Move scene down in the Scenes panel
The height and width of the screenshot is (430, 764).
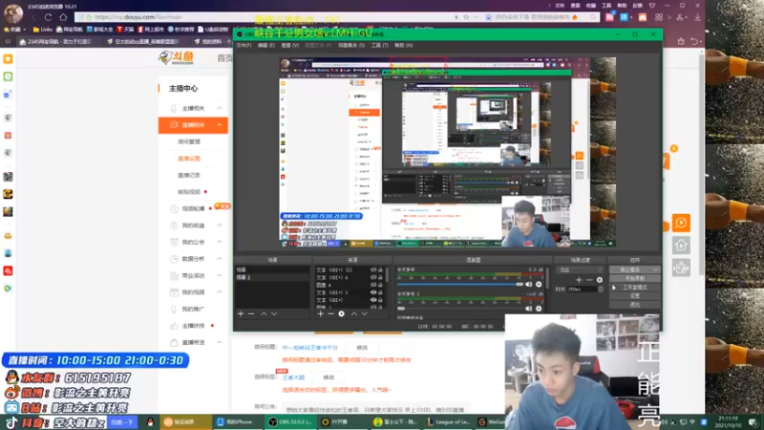click(274, 314)
